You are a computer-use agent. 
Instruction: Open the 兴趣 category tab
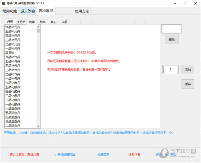tap(64, 22)
